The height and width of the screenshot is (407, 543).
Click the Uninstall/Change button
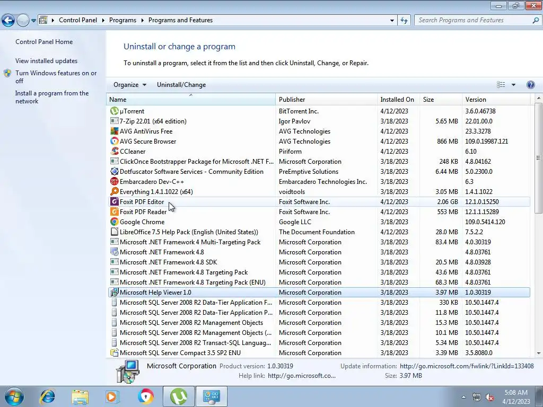(181, 85)
